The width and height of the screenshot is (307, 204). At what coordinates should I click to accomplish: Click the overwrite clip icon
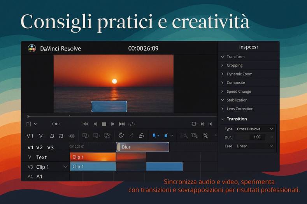click(96, 136)
